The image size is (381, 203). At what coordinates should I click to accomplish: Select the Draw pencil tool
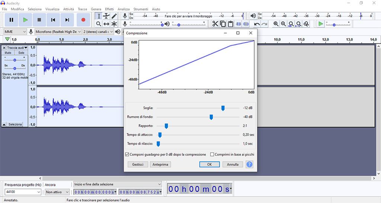[114, 16]
